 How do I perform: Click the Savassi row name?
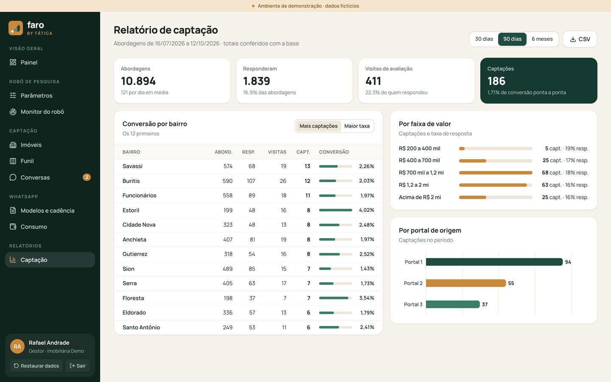click(132, 166)
